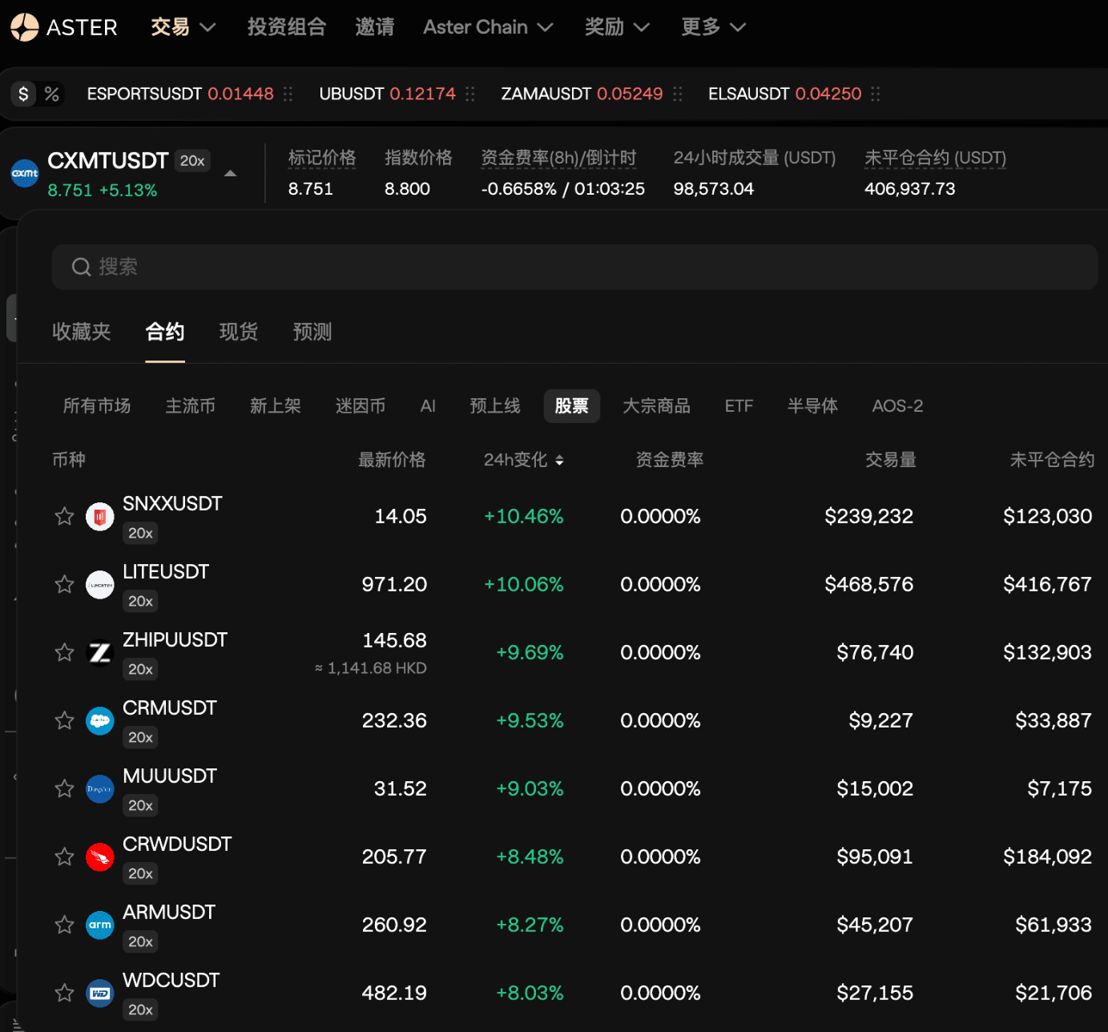The image size is (1108, 1032).
Task: Filter by 所有市场 category
Action: click(97, 406)
